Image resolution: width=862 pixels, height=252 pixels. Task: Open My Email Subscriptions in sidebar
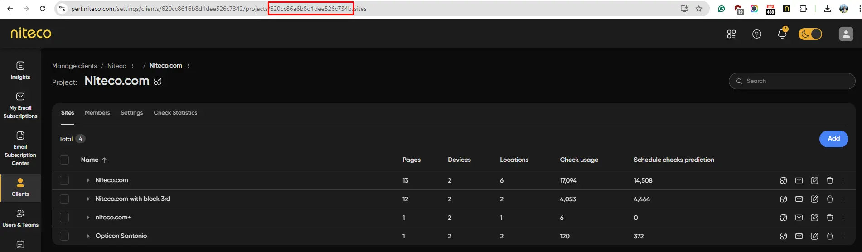click(x=20, y=106)
